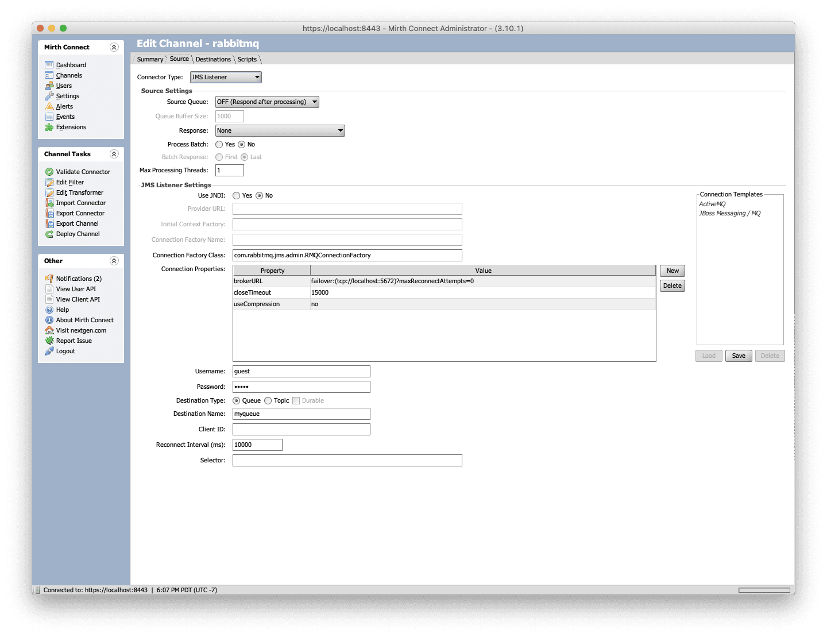Open the Users icon
The height and width of the screenshot is (637, 827).
[49, 86]
